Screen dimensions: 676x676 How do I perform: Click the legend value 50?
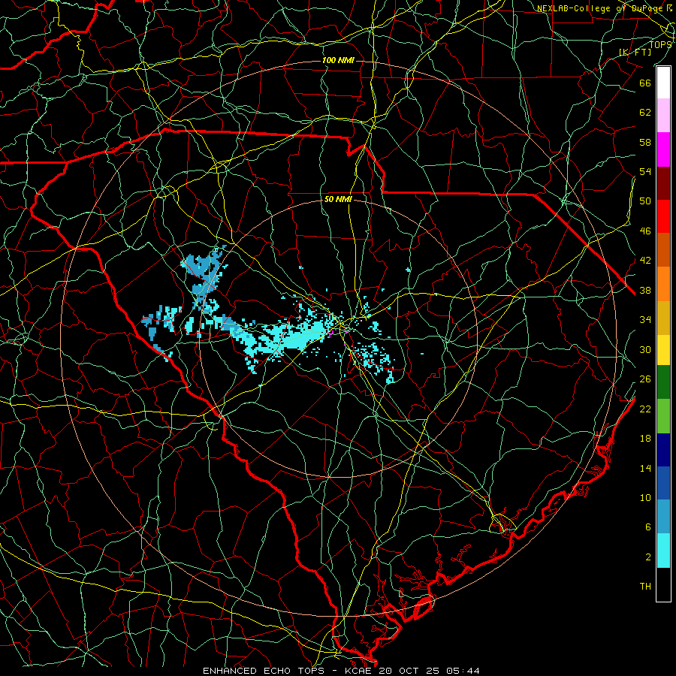coord(645,201)
